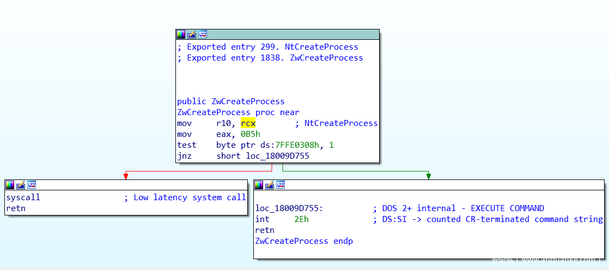
Task: Open the color palette icon on the syscall block
Action: click(x=10, y=185)
